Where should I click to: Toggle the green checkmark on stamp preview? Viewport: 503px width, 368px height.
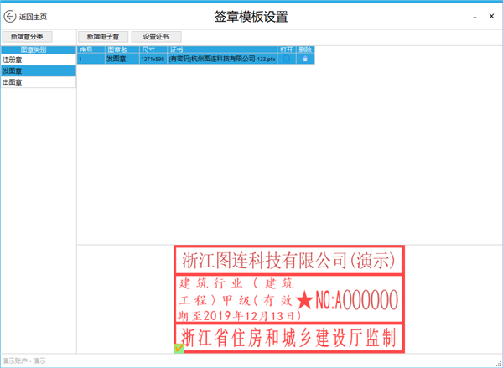coord(179,349)
